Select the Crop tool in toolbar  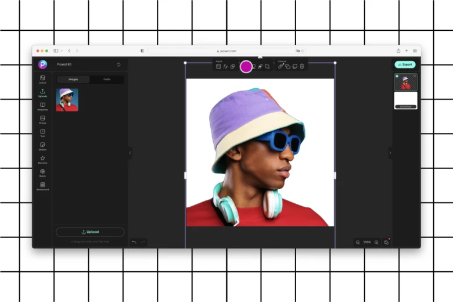tap(267, 67)
